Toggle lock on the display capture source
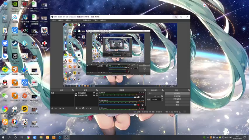 coord(97,93)
